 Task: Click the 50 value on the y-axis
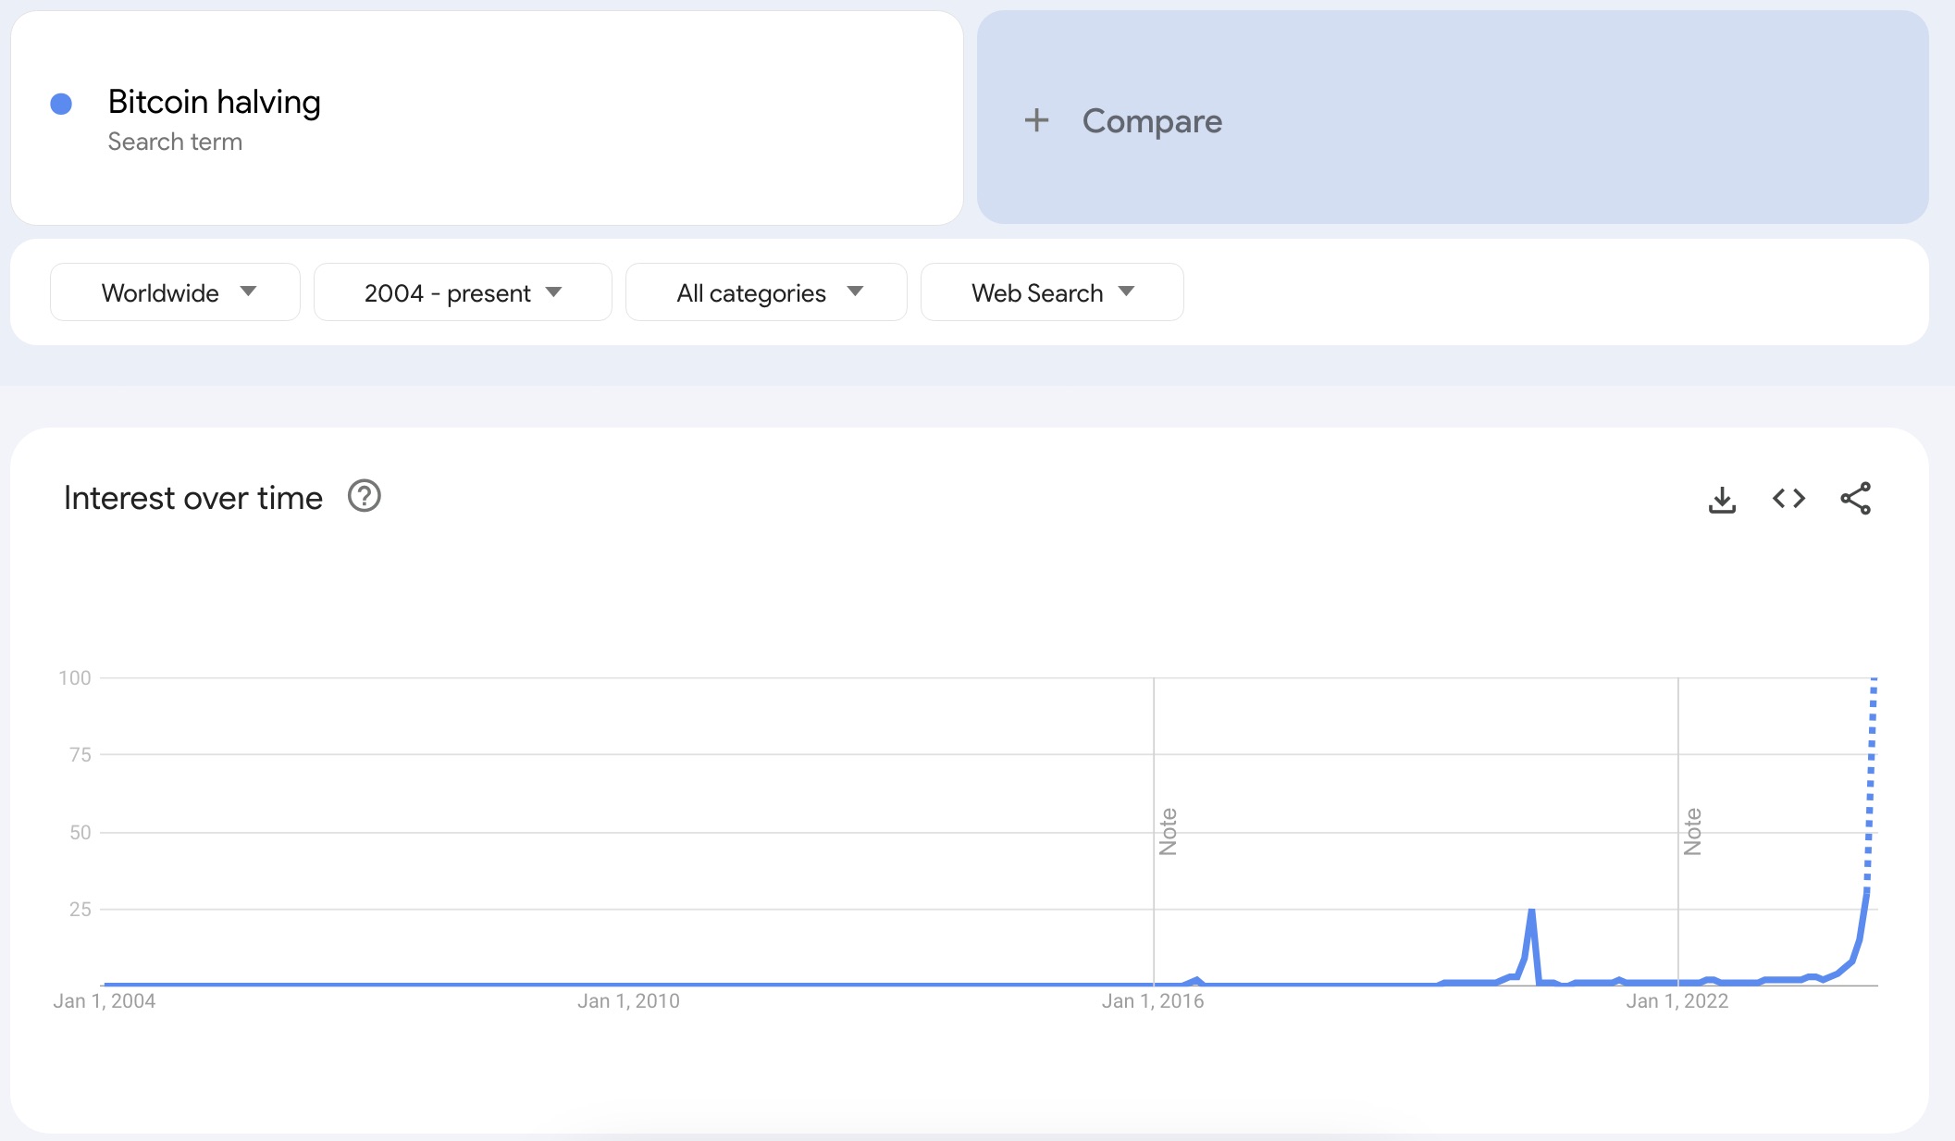point(80,833)
